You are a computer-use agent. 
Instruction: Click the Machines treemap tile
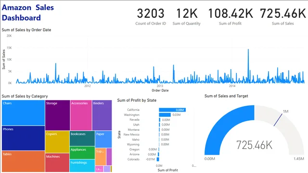coord(57,162)
